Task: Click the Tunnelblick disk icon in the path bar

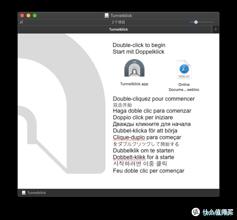Action: (24, 193)
